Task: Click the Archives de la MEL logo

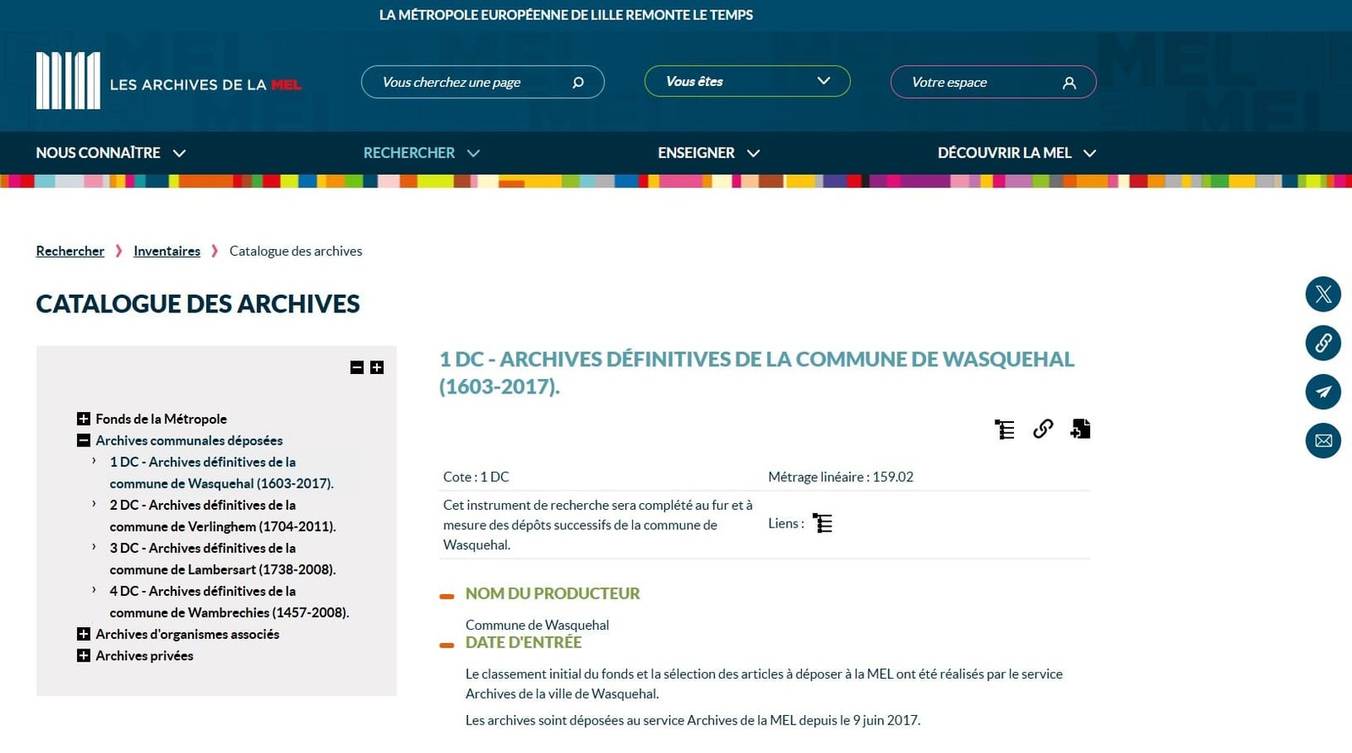Action: pyautogui.click(x=168, y=81)
